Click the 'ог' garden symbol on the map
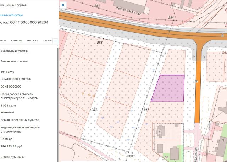227x162 pixels. coord(166,157)
